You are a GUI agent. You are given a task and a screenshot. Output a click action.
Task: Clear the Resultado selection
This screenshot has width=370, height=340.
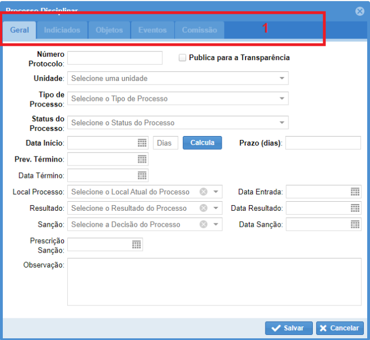pos(204,208)
